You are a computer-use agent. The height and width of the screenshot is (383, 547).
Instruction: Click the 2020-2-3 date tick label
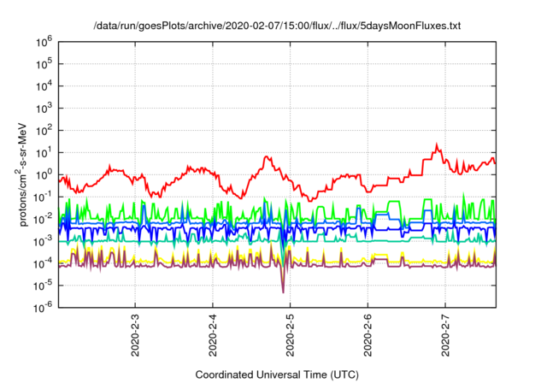(x=136, y=338)
